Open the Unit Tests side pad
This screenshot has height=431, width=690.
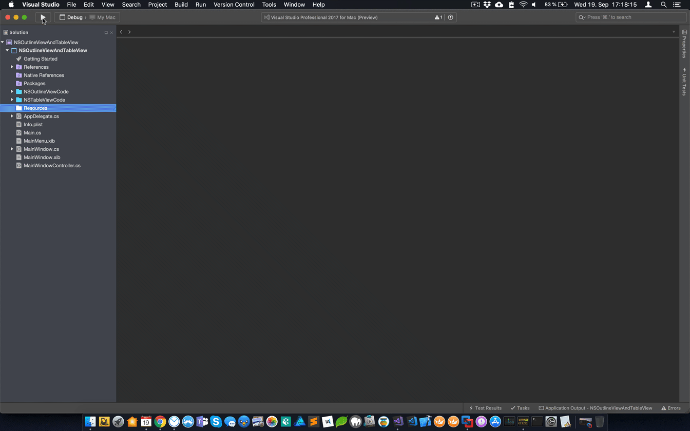click(684, 81)
